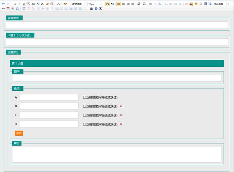
Task: Click the Undo arrow icon
Action: coord(3,4)
